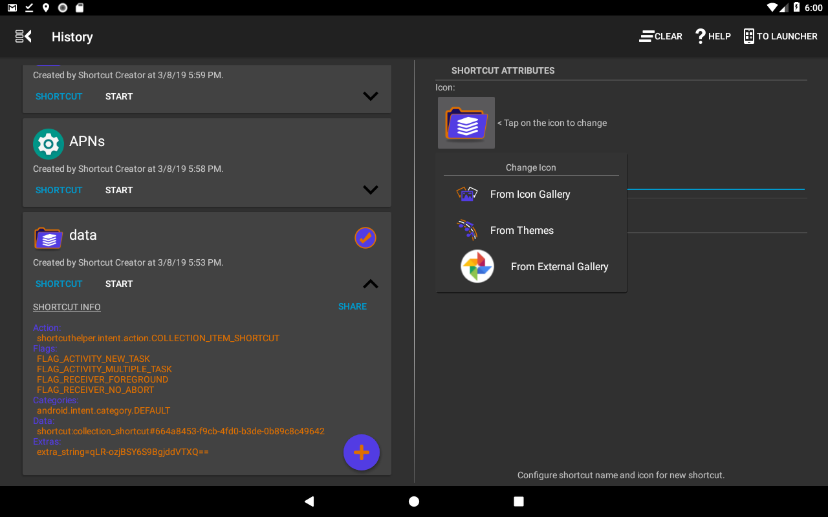Viewport: 828px width, 517px height.
Task: Select the data card title
Action: click(83, 235)
